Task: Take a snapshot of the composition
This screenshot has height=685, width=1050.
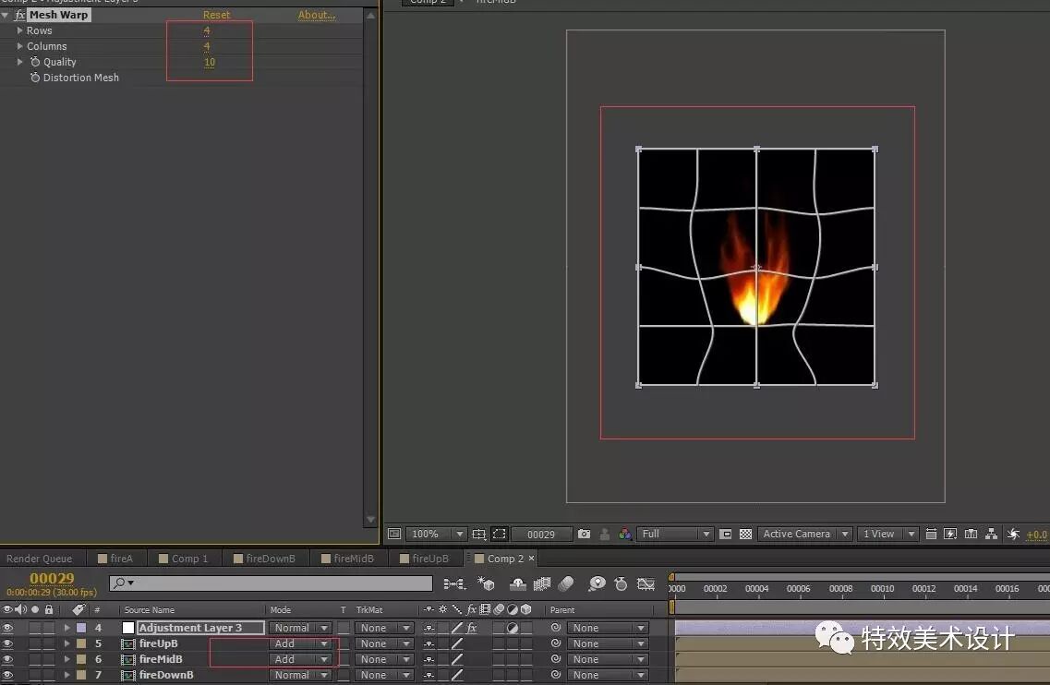Action: (585, 534)
